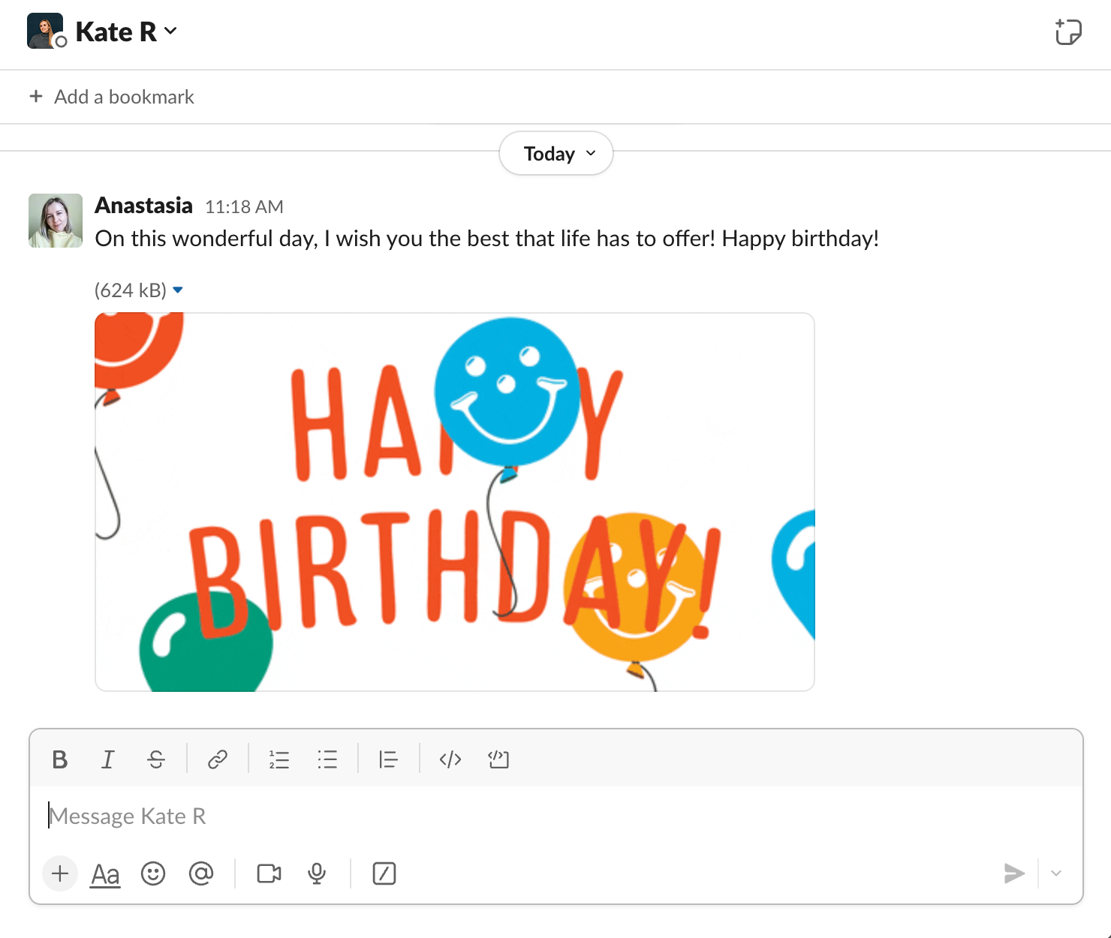Toggle strikethrough formatting
Screen dimensions: 1111x938
(x=156, y=760)
